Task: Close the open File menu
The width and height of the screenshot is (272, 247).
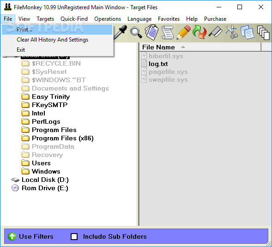Action: tap(8, 19)
